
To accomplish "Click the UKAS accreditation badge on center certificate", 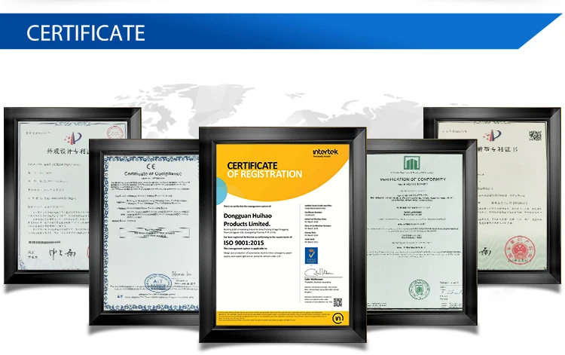I will 311,256.
